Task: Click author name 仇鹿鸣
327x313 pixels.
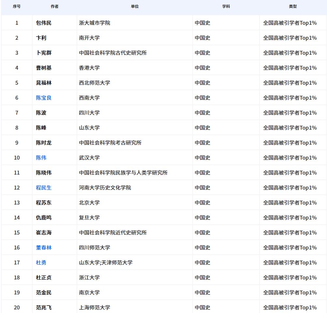Action: pos(44,218)
